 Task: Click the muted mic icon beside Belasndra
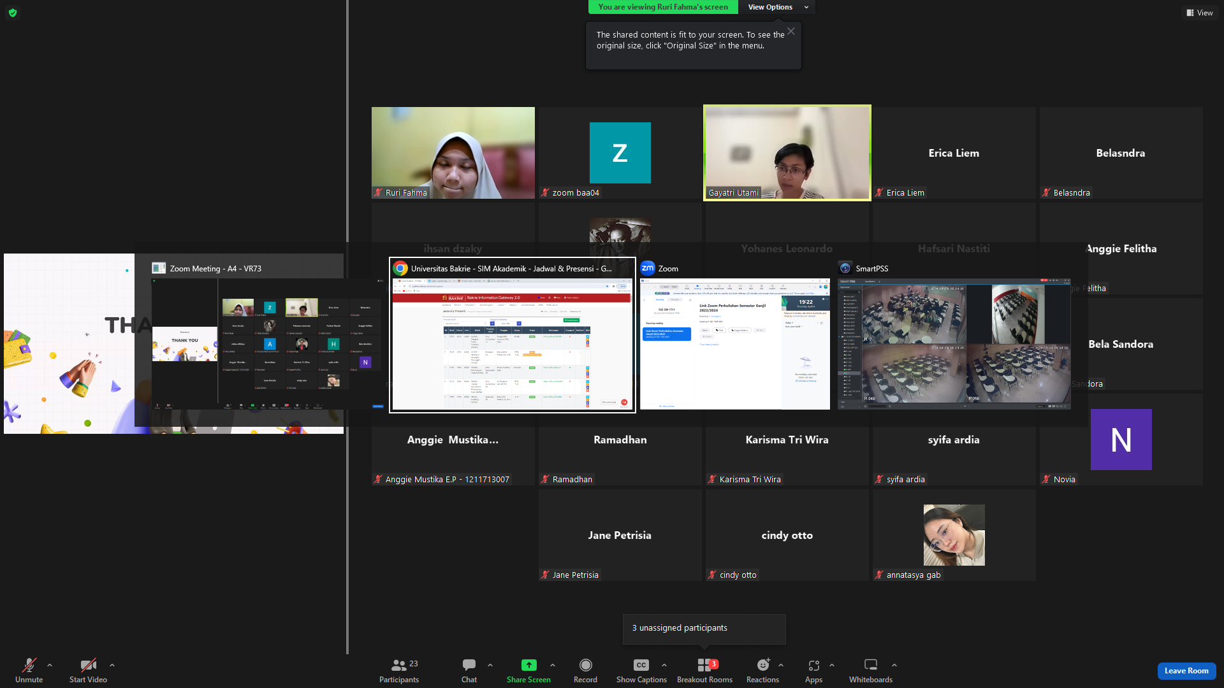coord(1047,192)
